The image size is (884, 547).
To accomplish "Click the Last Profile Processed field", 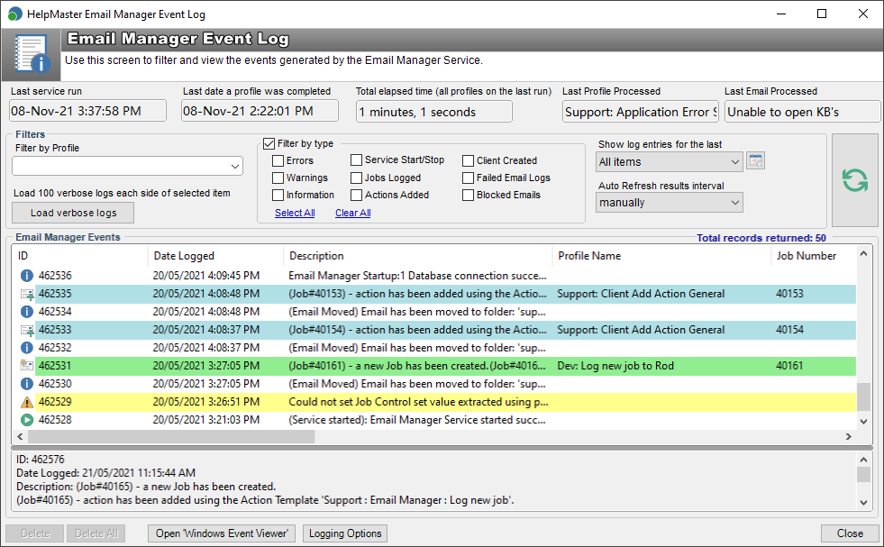I will [641, 112].
